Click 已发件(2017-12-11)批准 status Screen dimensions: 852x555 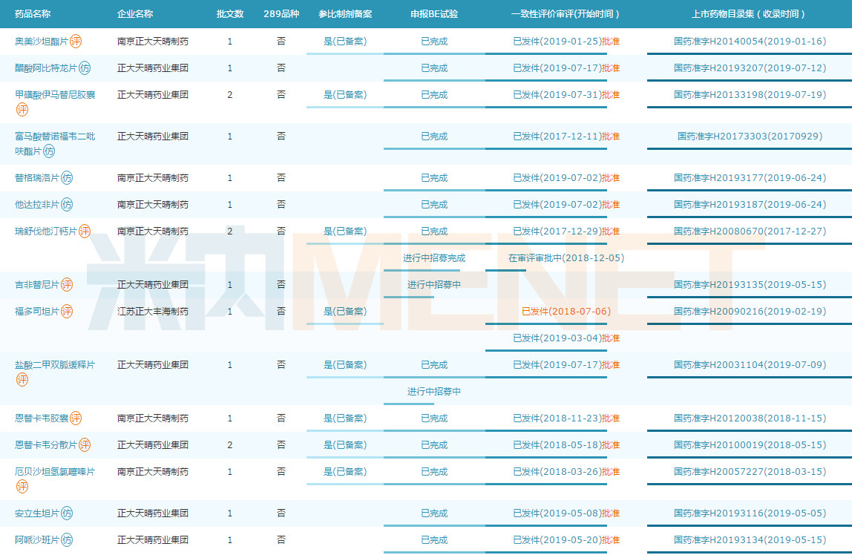566,137
